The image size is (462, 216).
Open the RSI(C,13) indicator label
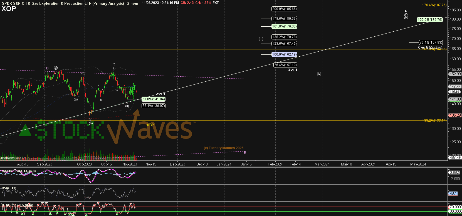pyautogui.click(x=9, y=188)
